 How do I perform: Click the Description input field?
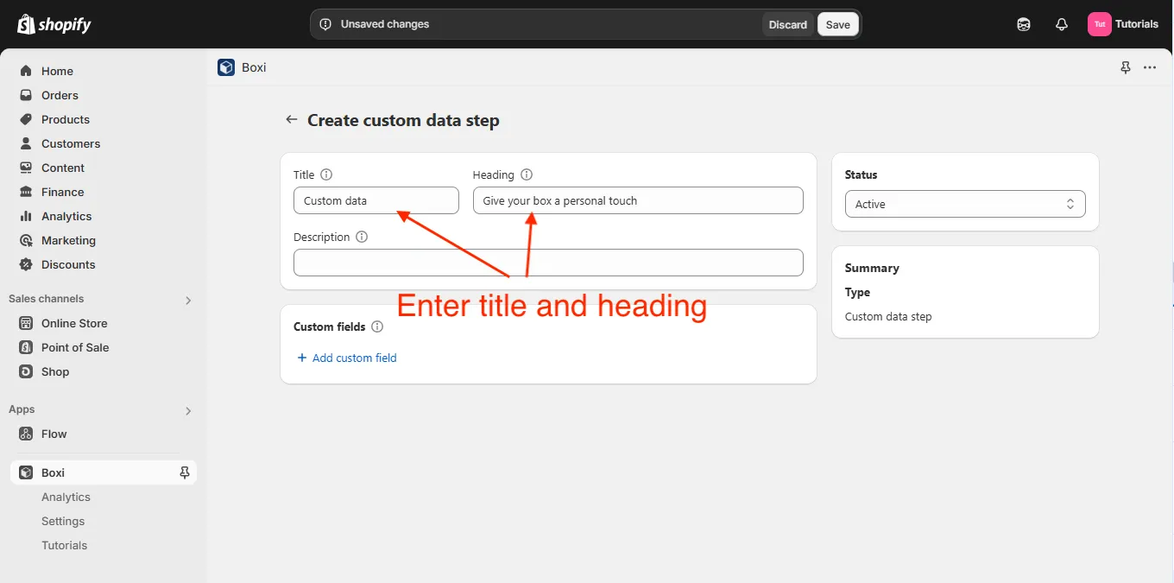(548, 263)
